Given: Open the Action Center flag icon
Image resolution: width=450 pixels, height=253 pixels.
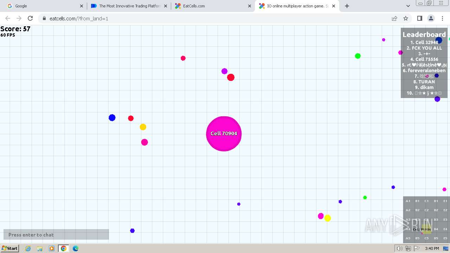Looking at the screenshot, I should point(417,248).
